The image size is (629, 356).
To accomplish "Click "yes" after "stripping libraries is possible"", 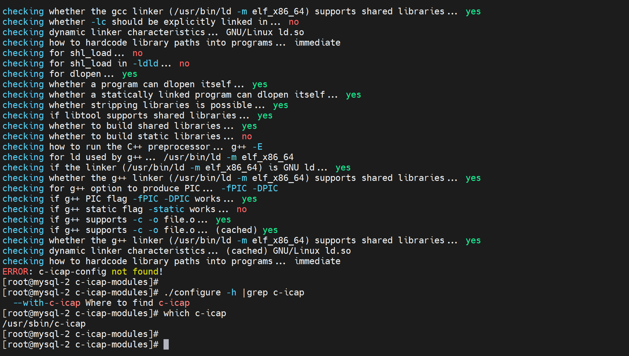I will (x=281, y=105).
